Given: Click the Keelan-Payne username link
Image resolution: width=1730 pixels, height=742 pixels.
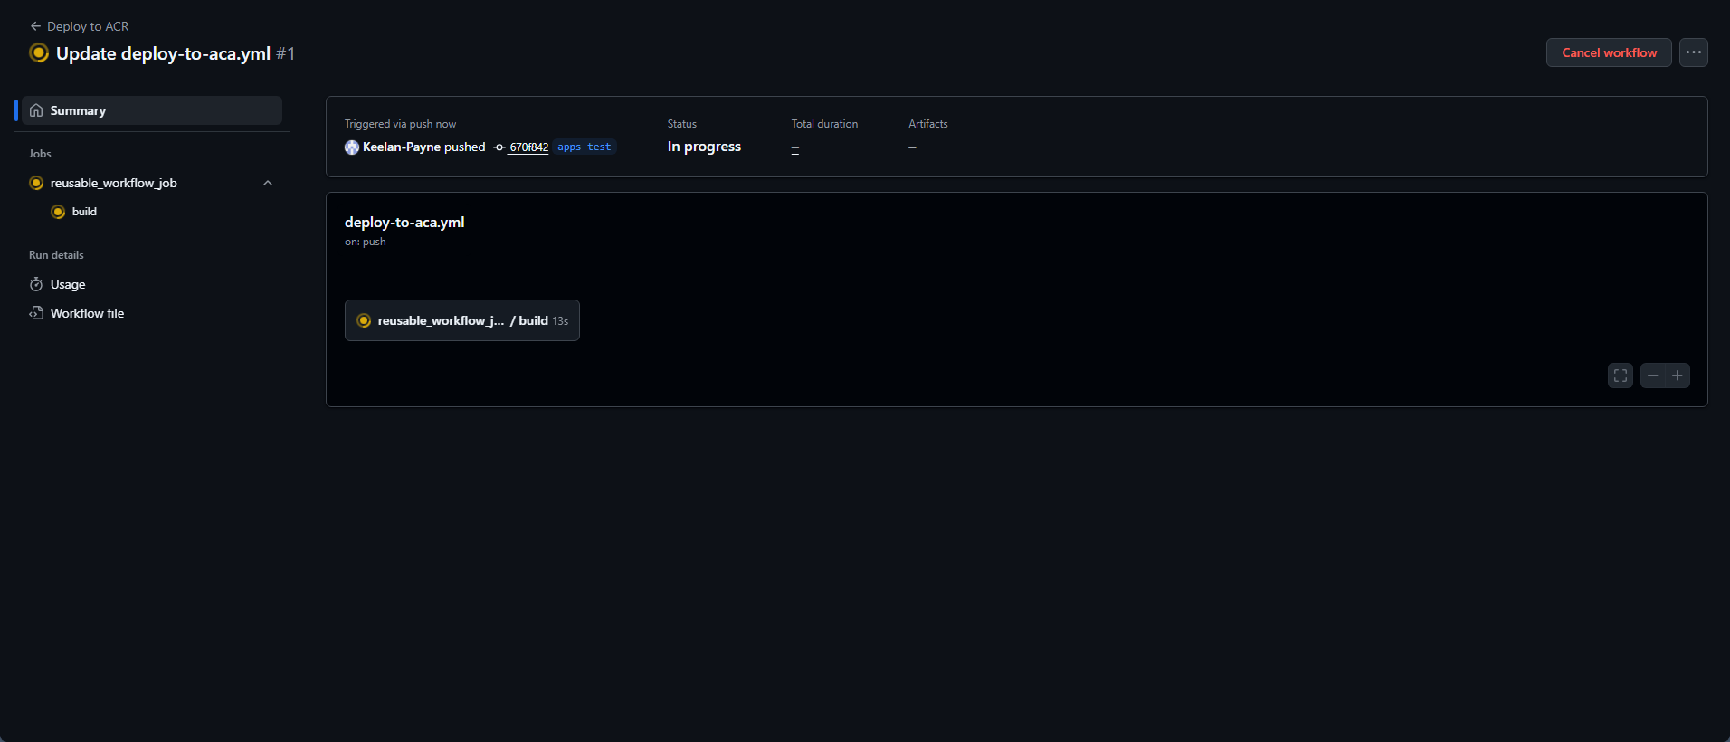Looking at the screenshot, I should pos(401,147).
